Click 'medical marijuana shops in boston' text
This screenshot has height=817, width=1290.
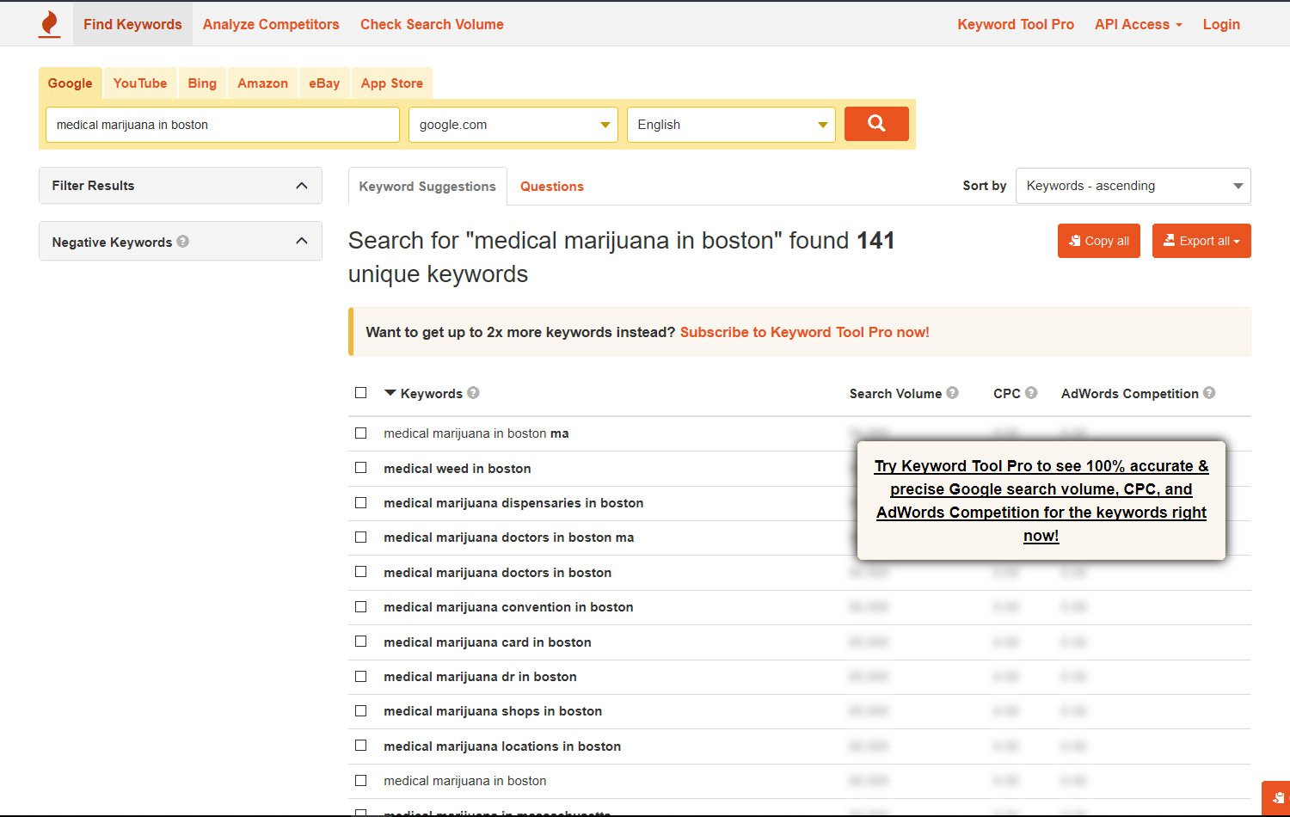click(493, 711)
